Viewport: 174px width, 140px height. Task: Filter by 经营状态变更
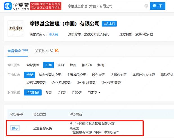click(x=36, y=83)
